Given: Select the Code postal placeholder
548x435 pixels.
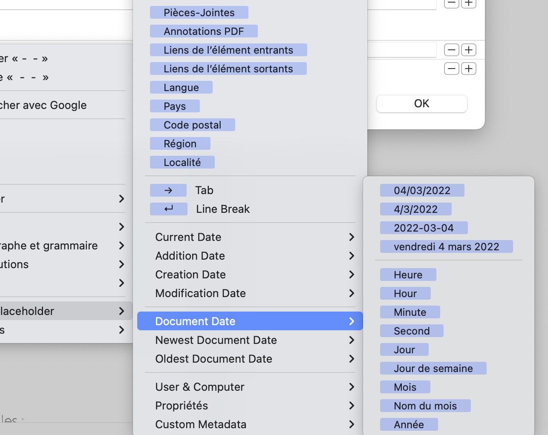Looking at the screenshot, I should point(192,125).
